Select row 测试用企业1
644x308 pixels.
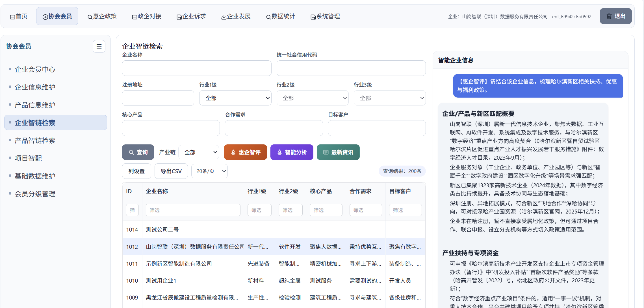point(274,281)
